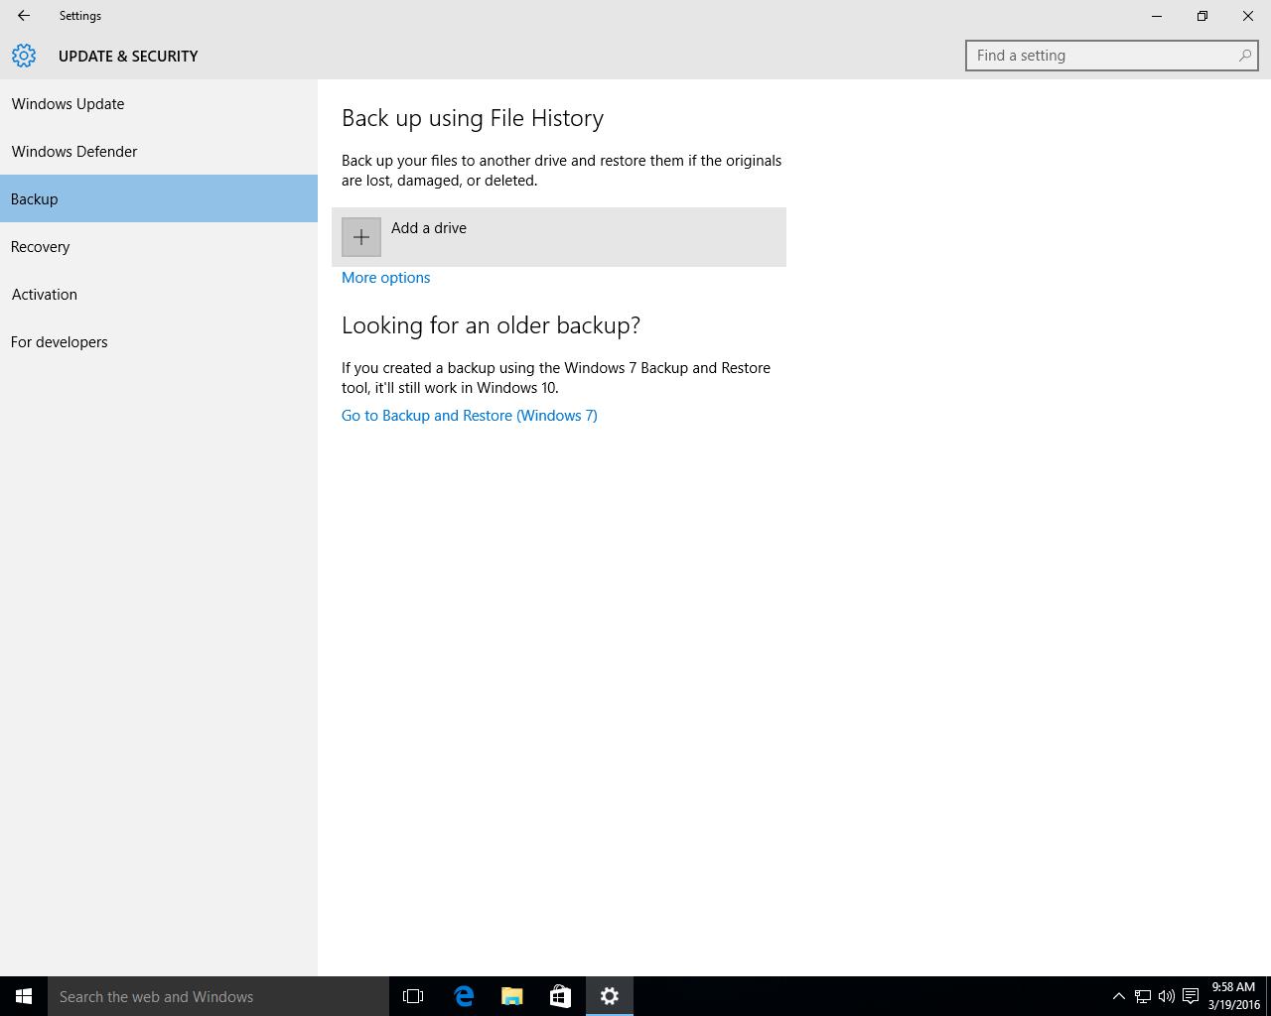
Task: Click the back arrow in Settings title bar
Action: (24, 16)
